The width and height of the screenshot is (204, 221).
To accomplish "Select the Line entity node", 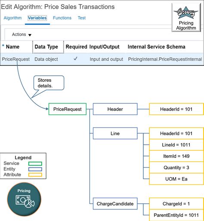I will click(115, 134).
